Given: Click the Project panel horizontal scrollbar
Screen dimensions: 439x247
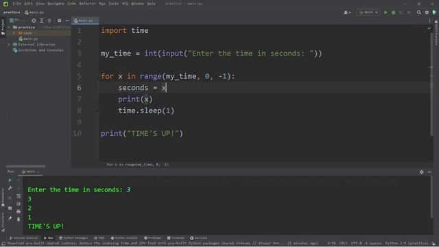Looking at the screenshot, I should pos(25,166).
